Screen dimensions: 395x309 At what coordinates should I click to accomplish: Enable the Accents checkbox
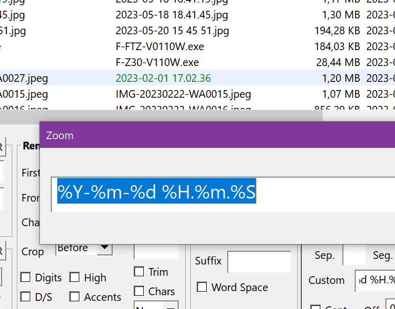coord(75,297)
